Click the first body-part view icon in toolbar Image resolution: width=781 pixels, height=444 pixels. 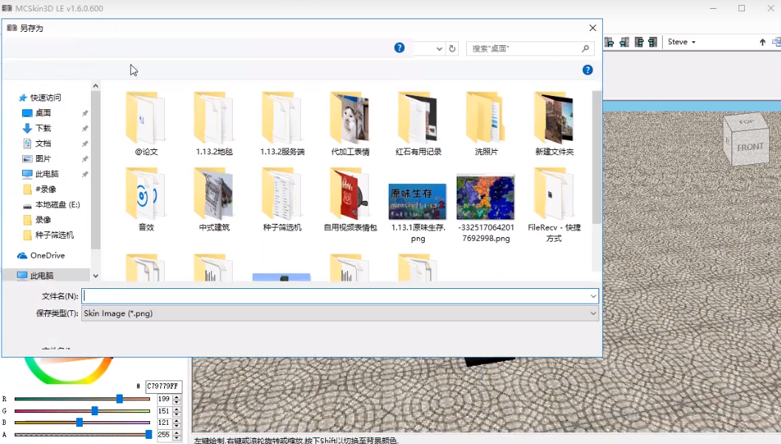[x=610, y=42]
